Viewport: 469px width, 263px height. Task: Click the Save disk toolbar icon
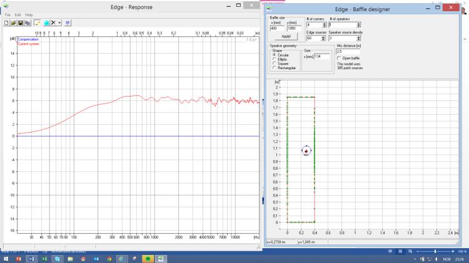point(20,22)
